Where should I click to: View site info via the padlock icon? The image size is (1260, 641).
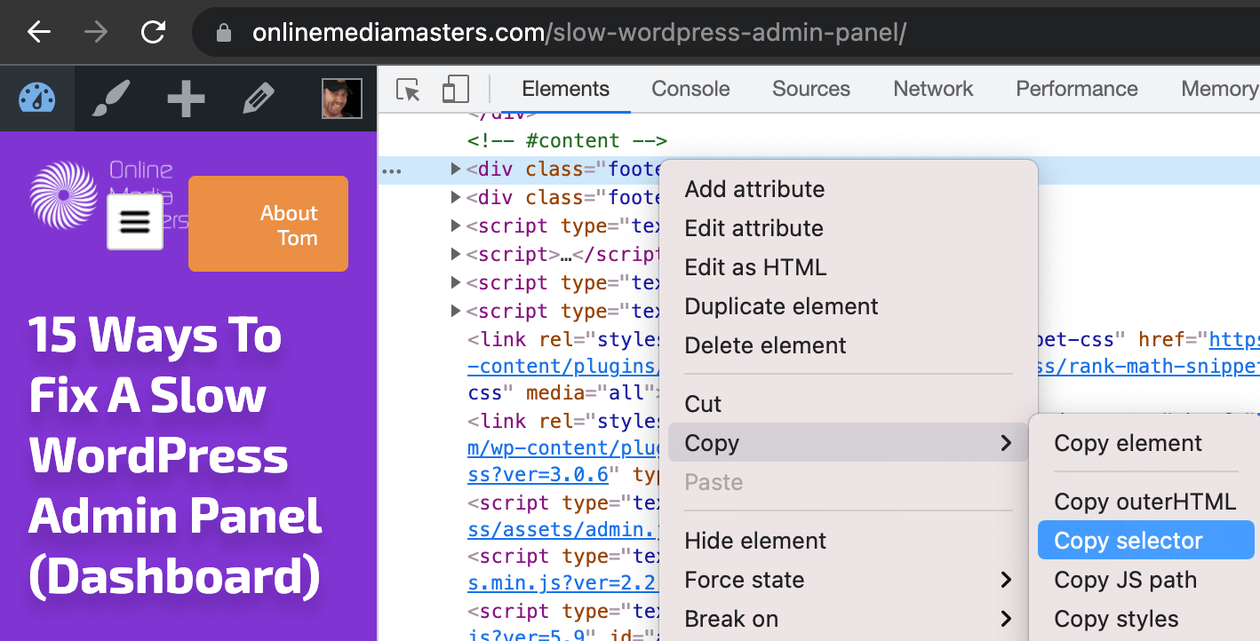click(x=224, y=34)
